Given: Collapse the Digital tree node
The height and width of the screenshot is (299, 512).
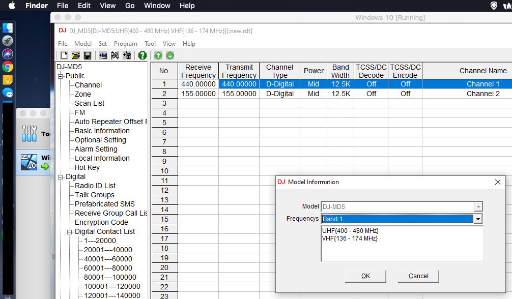Looking at the screenshot, I should [x=61, y=177].
